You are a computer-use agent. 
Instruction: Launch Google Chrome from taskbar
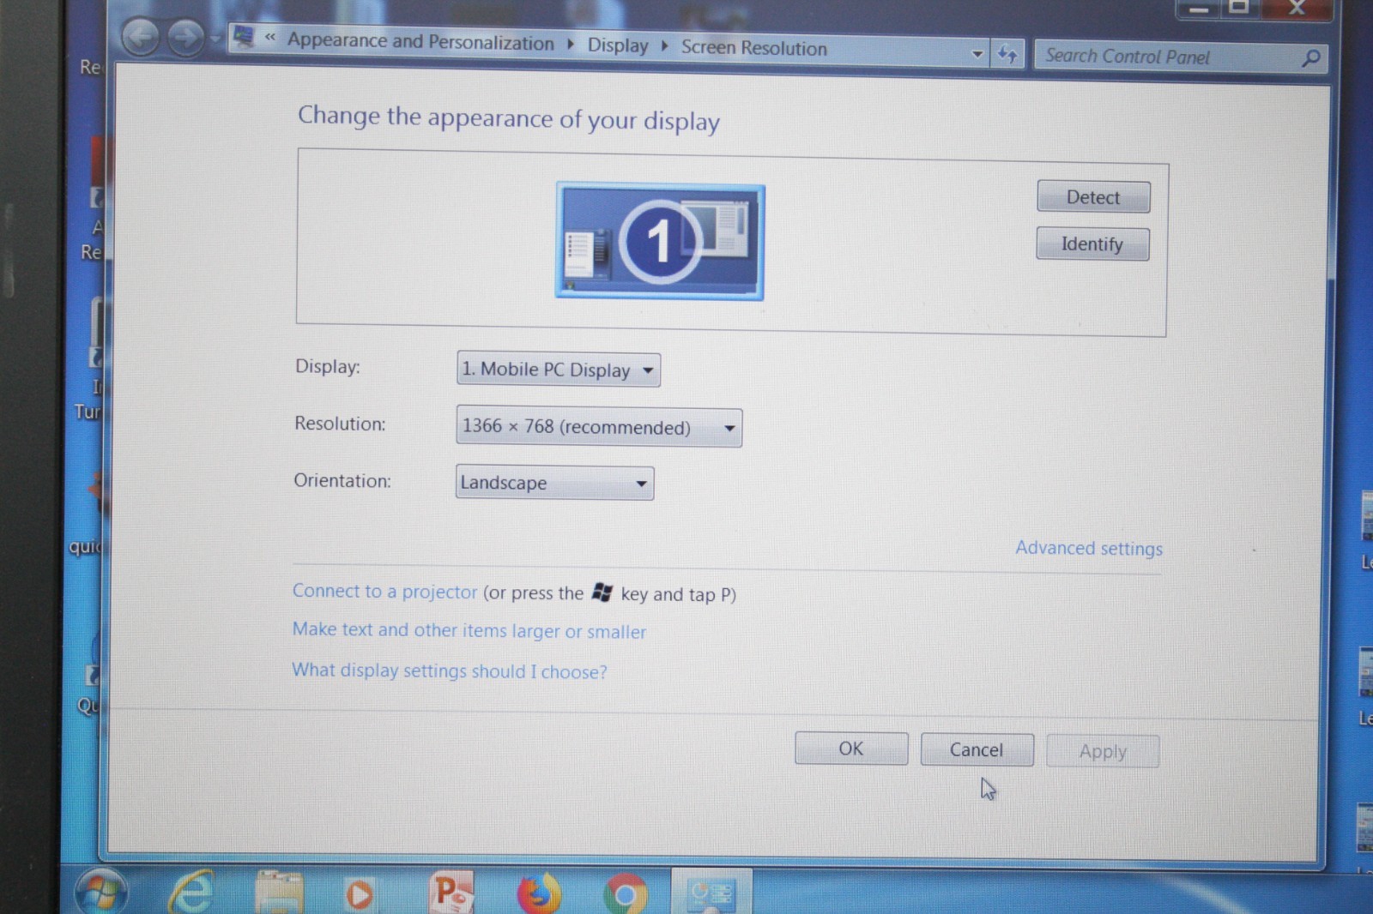click(626, 894)
